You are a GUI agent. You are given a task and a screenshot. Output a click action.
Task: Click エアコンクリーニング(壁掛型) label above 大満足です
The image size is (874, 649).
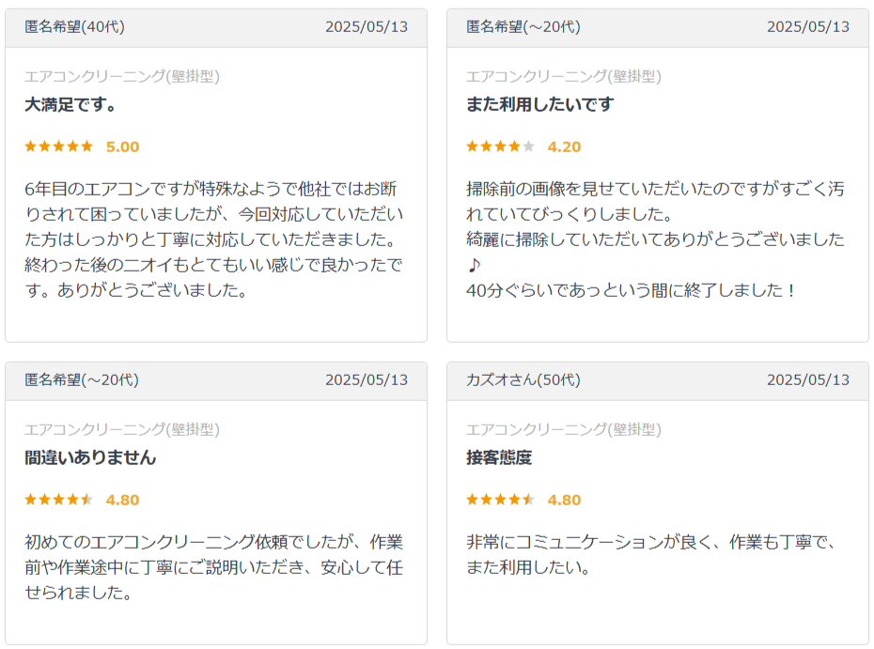(122, 76)
